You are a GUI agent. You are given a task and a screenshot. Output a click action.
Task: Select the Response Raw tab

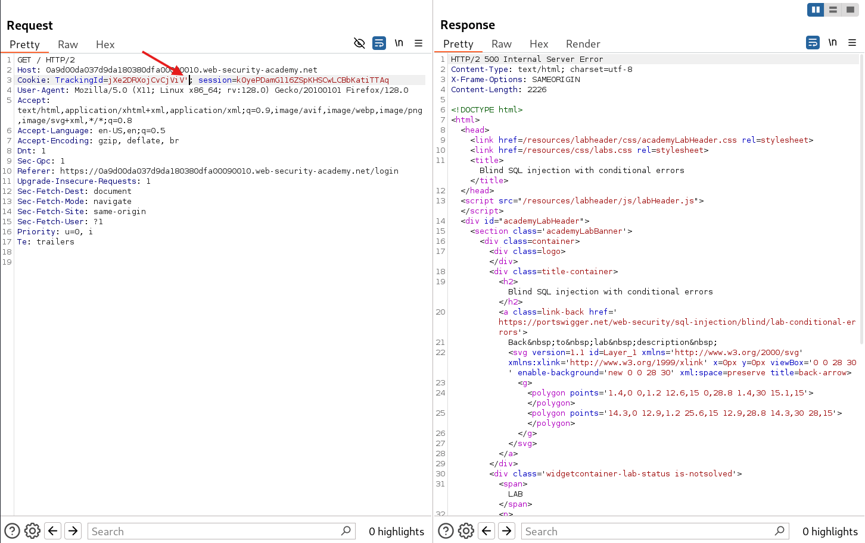point(502,44)
